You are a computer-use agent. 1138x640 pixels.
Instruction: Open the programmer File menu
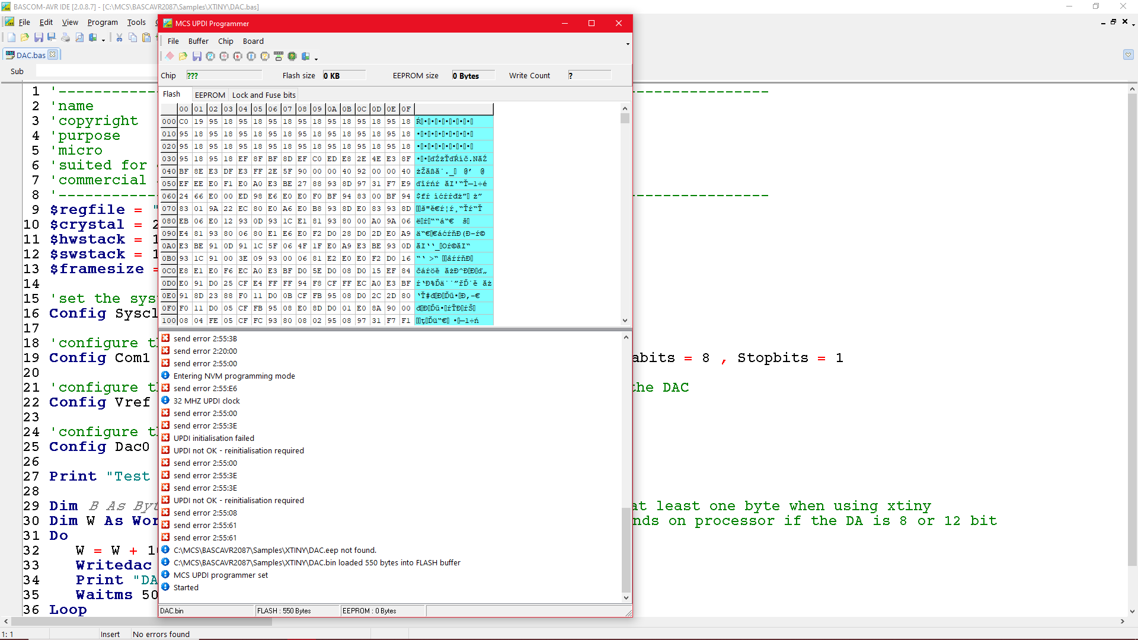pos(173,41)
